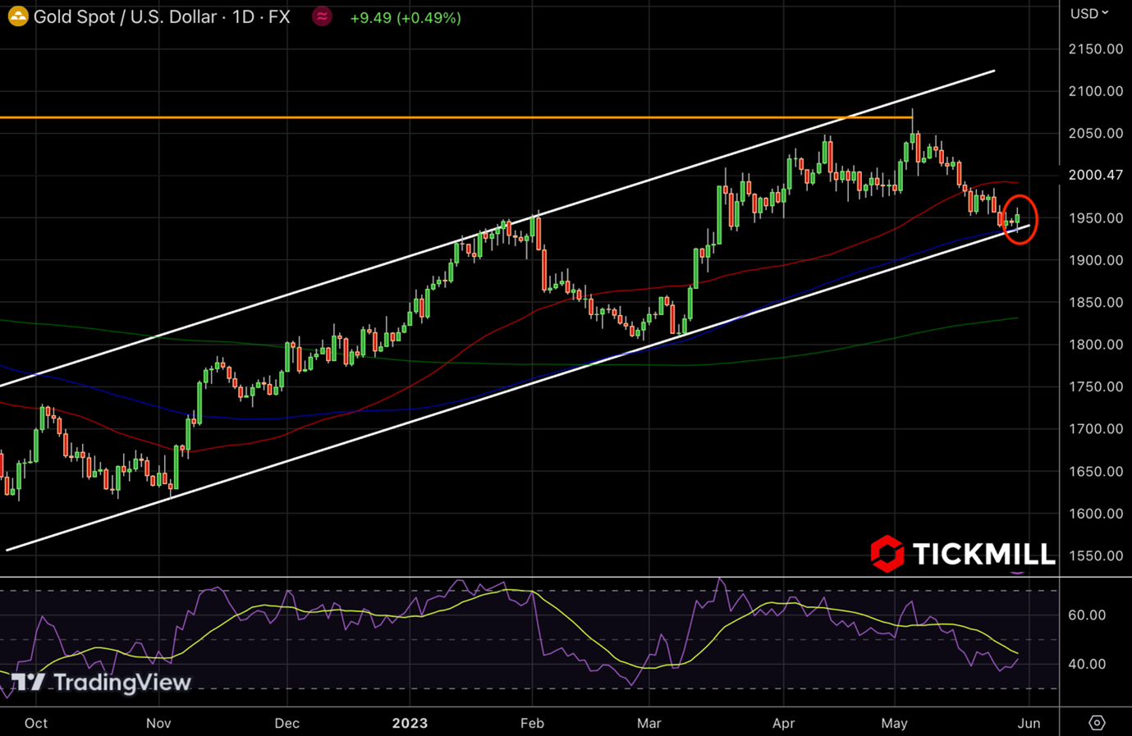
Task: Select the lower white channel trendline
Action: 517,388
